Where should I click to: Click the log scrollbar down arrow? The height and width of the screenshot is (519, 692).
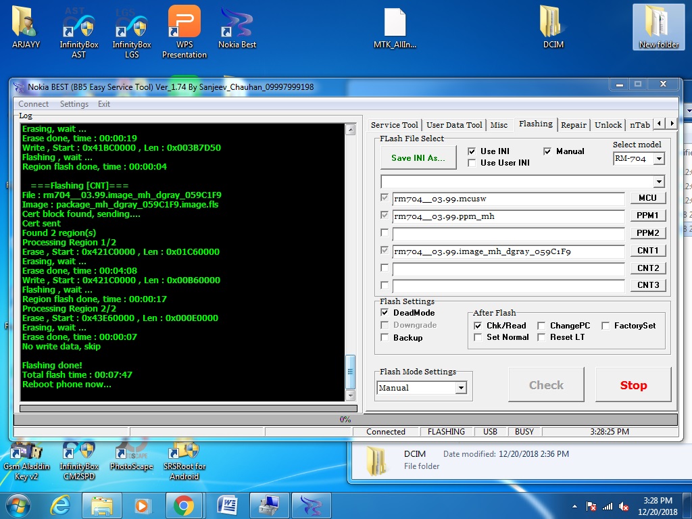[x=351, y=396]
